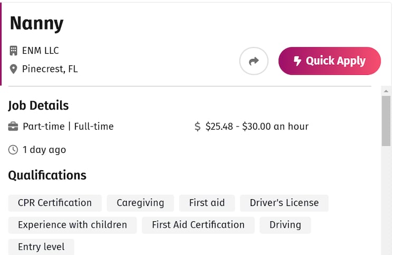This screenshot has width=408, height=255.
Task: Select the Caregiving qualification tag
Action: pos(140,203)
